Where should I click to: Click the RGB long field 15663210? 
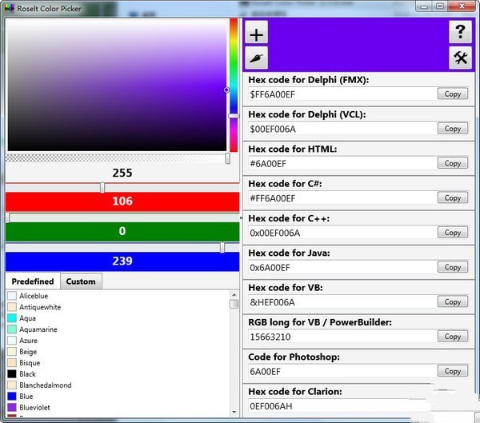(343, 337)
